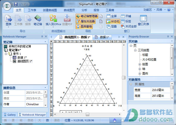The width and height of the screenshot is (176, 125).
Task: Select 所有打开的笔记簿 tree item
Action: click(x=18, y=46)
